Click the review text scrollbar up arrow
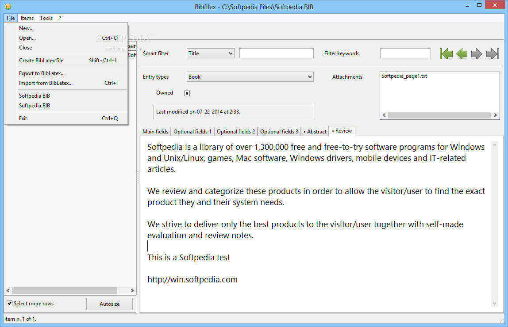 coord(494,145)
